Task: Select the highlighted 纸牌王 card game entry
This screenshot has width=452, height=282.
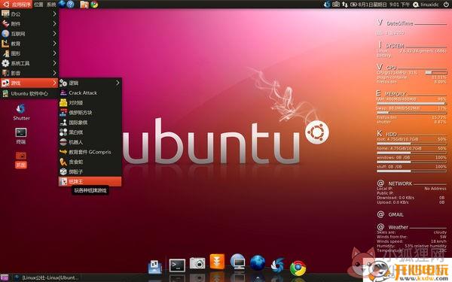Action: [x=90, y=181]
